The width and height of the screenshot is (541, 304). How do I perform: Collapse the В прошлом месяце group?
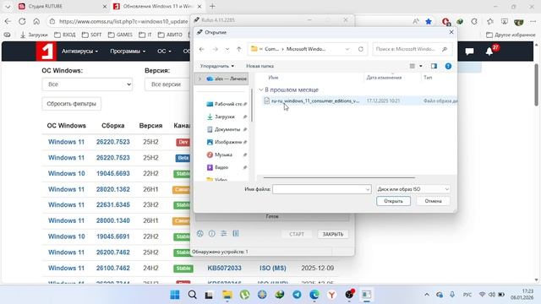tap(261, 90)
